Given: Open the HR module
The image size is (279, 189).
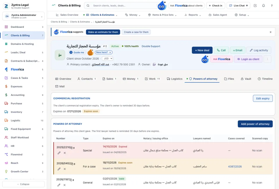Looking at the screenshot, I should [x=24, y=146].
